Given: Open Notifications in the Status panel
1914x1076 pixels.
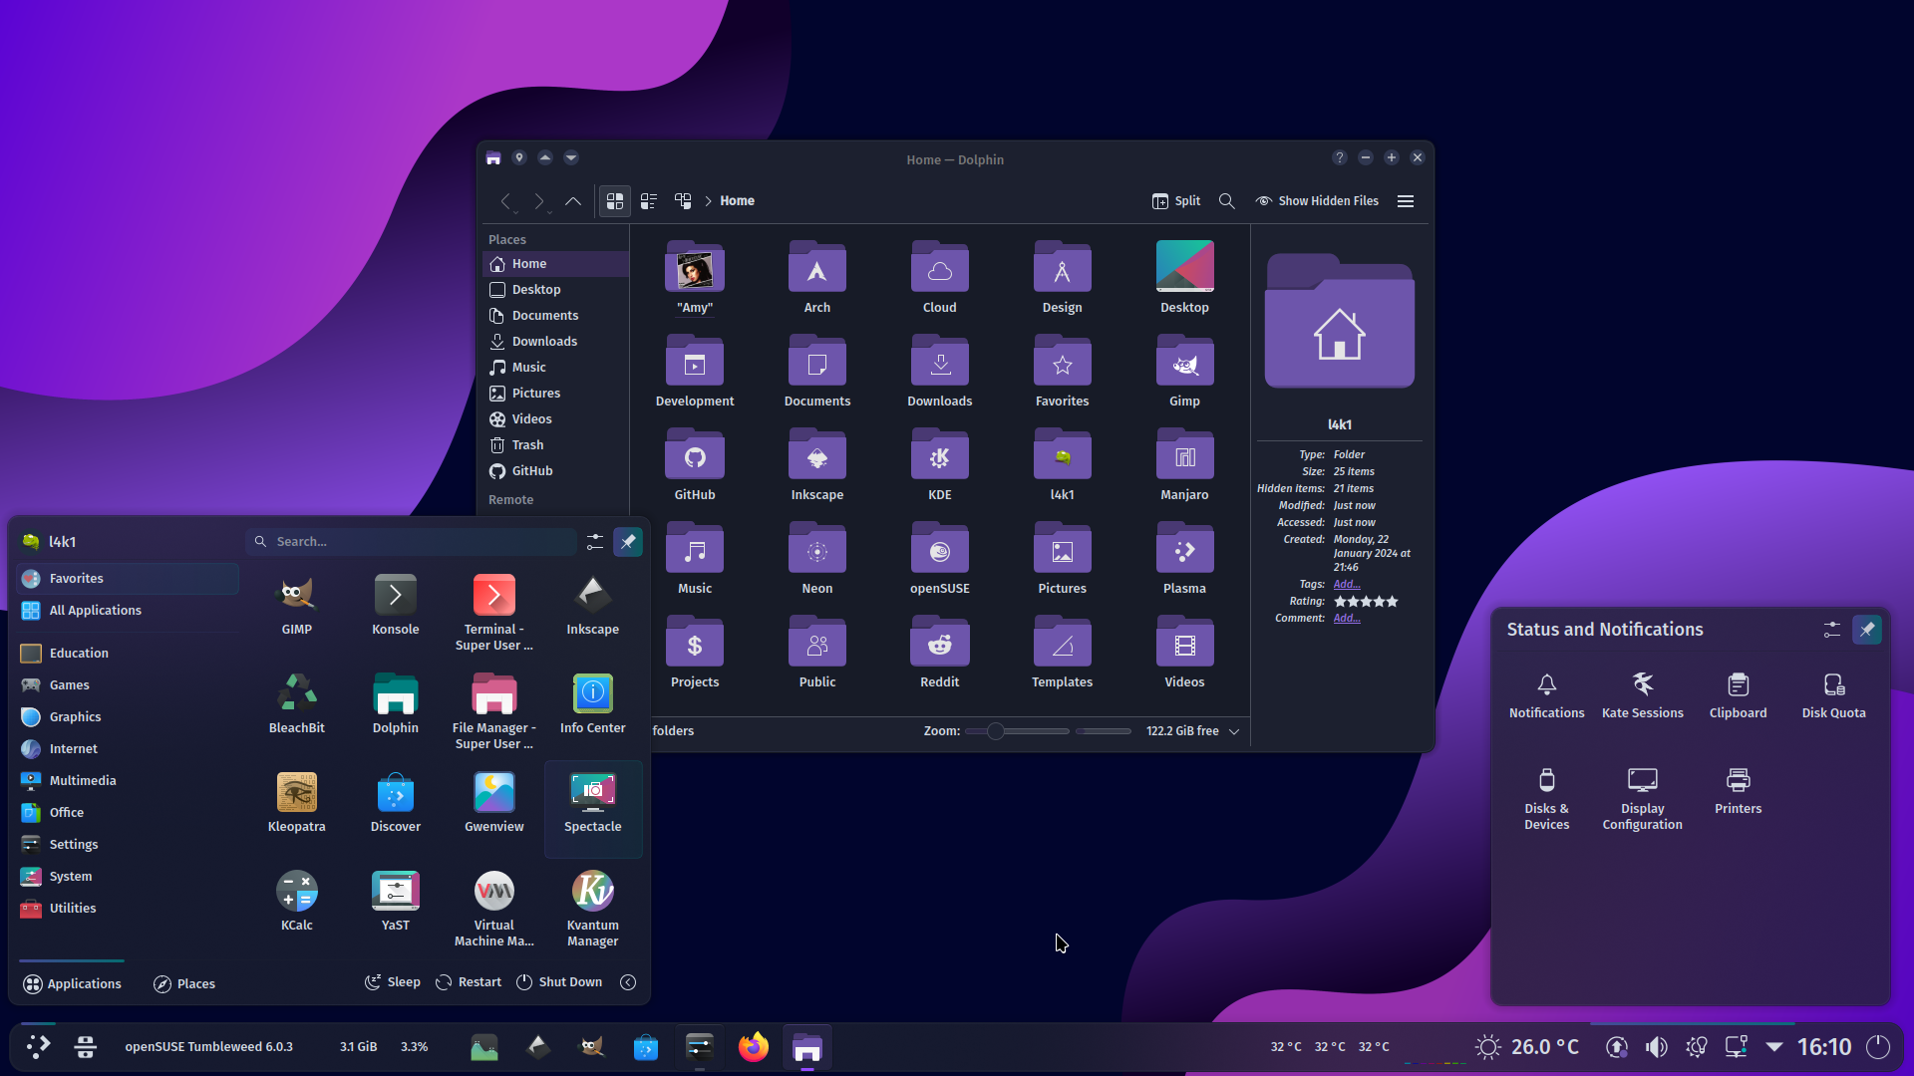Looking at the screenshot, I should click(1546, 695).
